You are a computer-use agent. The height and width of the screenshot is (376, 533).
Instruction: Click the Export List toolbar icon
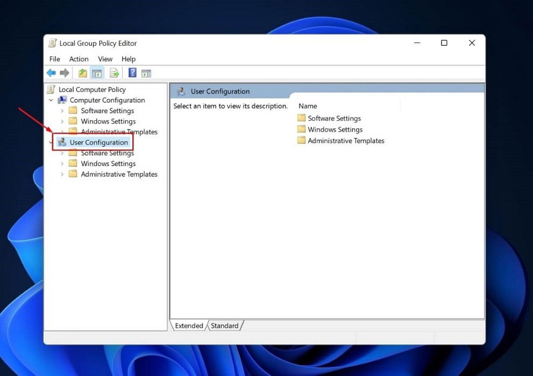[x=115, y=73]
